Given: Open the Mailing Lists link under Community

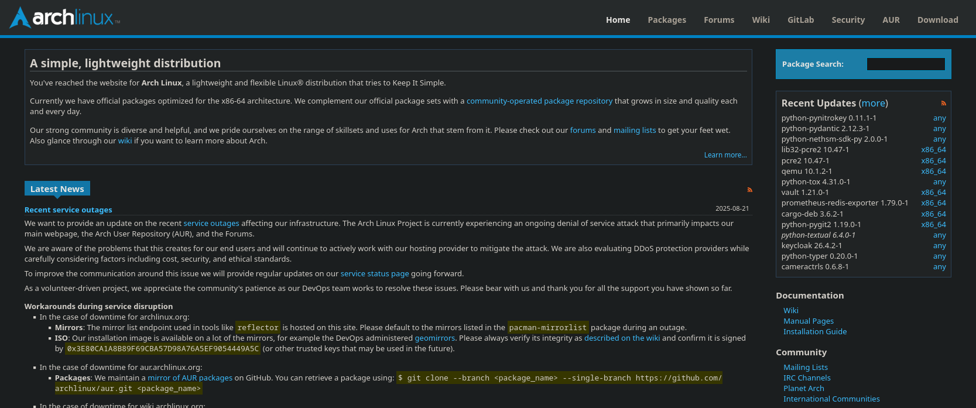Looking at the screenshot, I should [805, 368].
